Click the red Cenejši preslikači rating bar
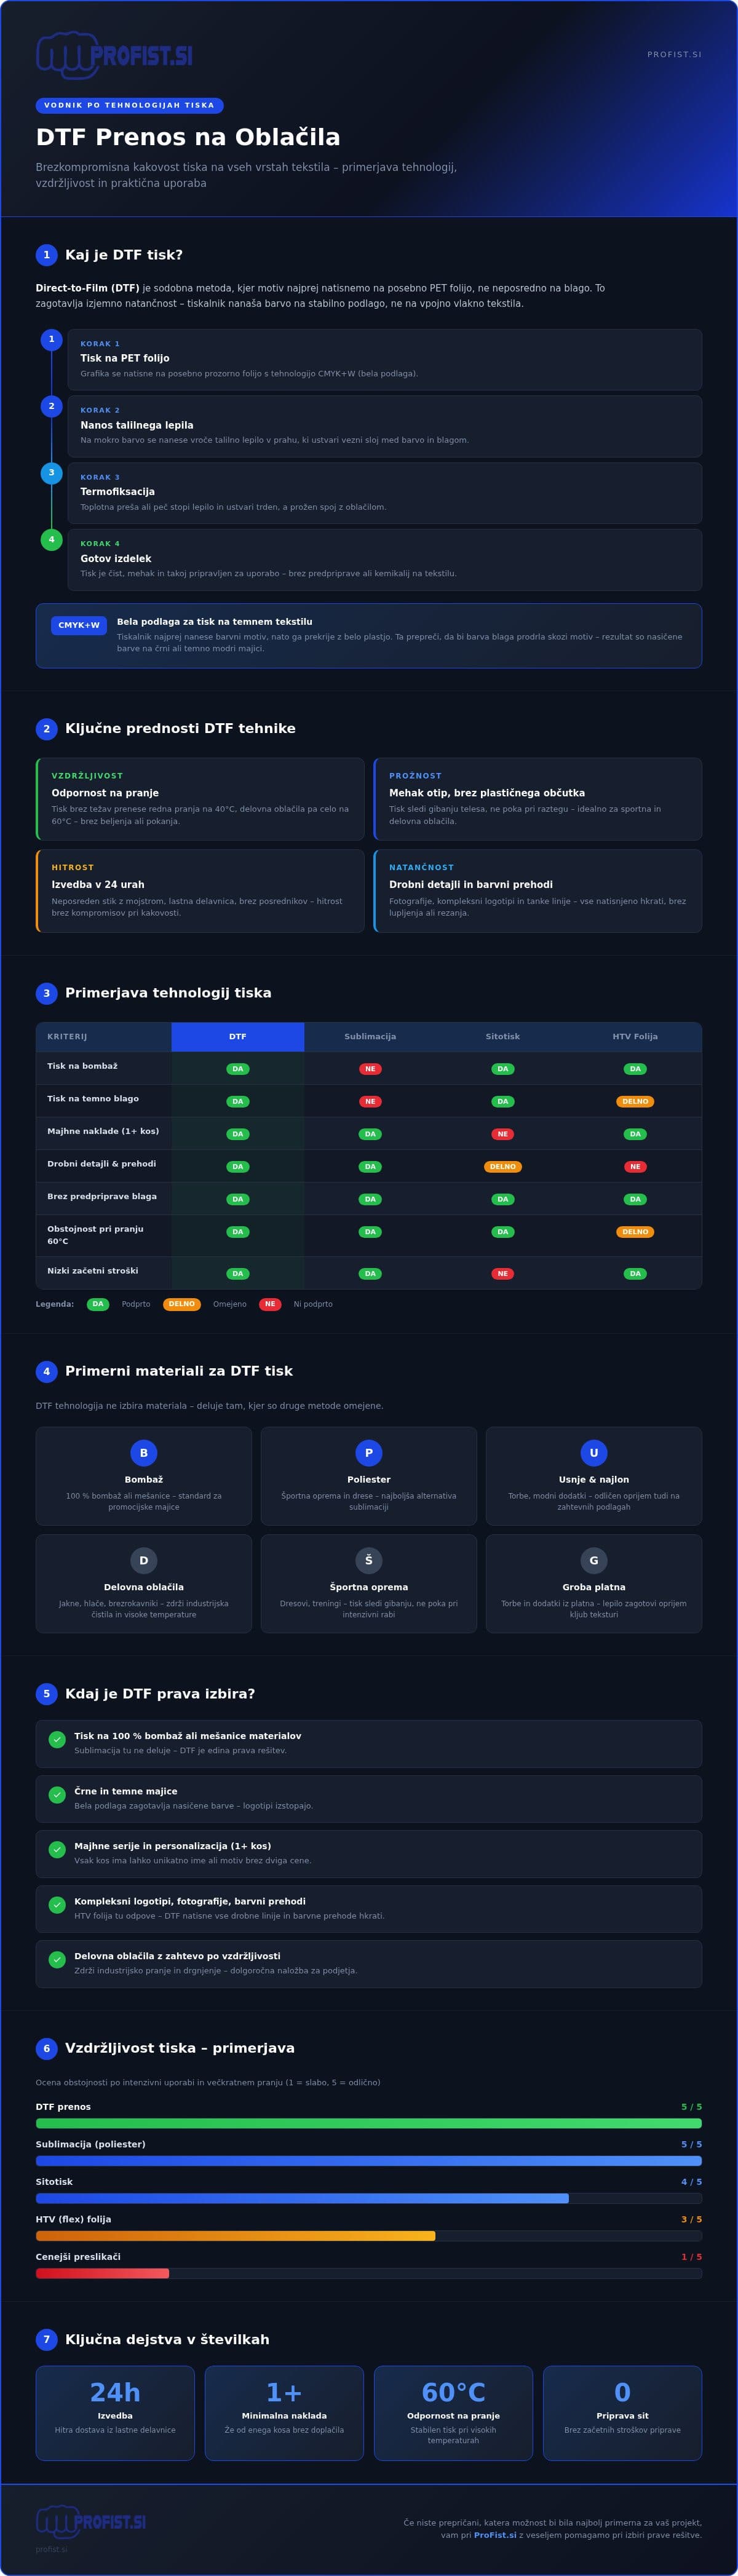Viewport: 738px width, 2576px height. tap(102, 2273)
